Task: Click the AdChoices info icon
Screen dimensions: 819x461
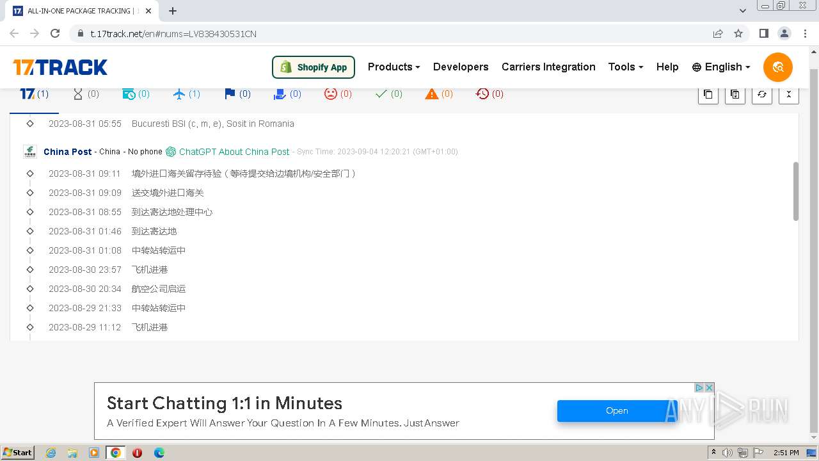Action: (699, 388)
